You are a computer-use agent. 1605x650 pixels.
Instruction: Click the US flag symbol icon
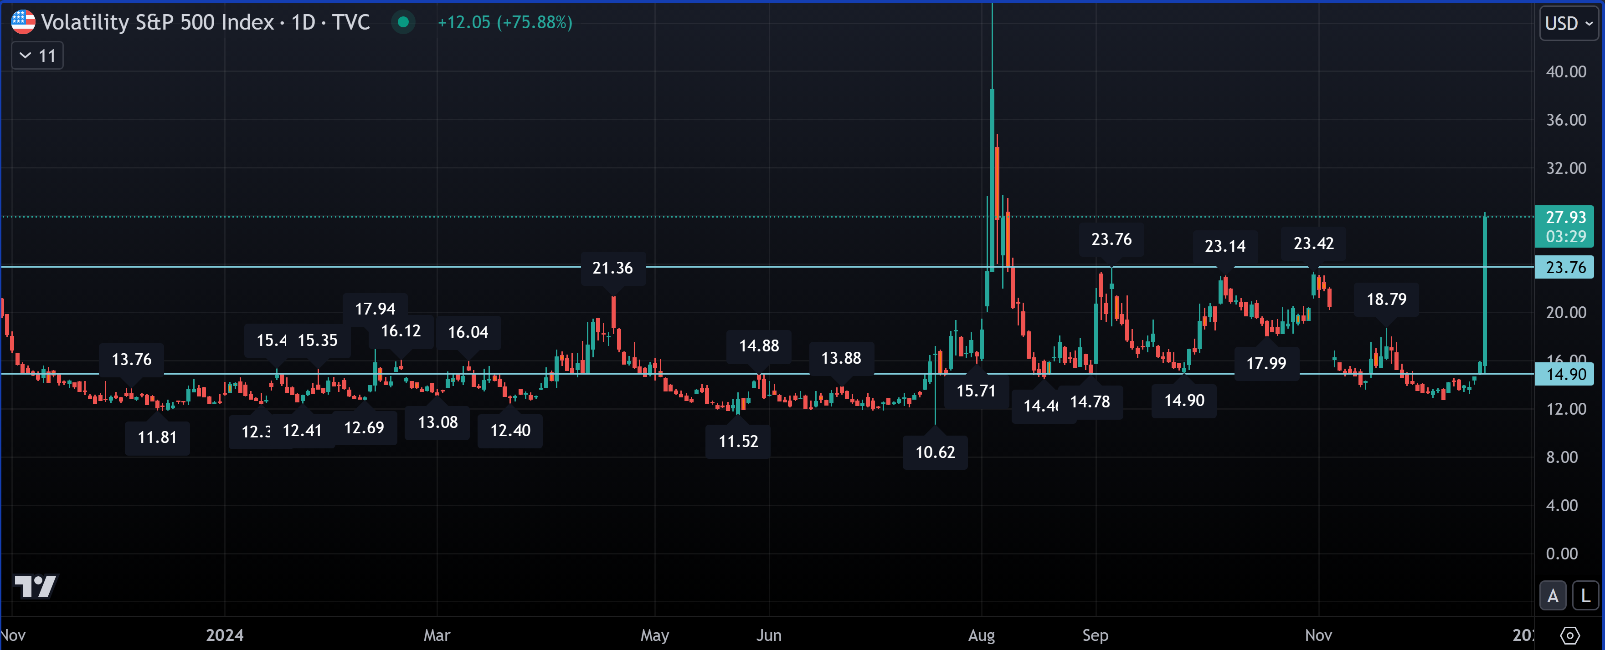[23, 22]
